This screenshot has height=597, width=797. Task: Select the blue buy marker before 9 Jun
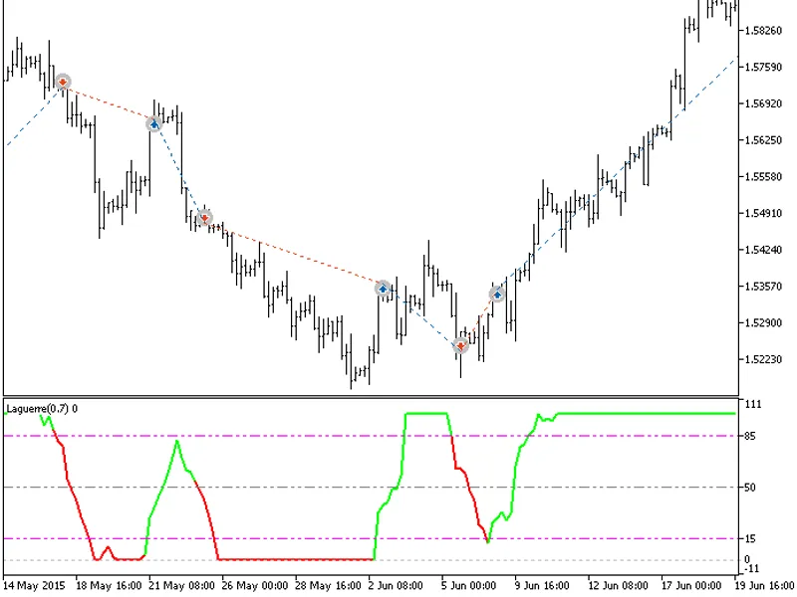click(x=497, y=294)
